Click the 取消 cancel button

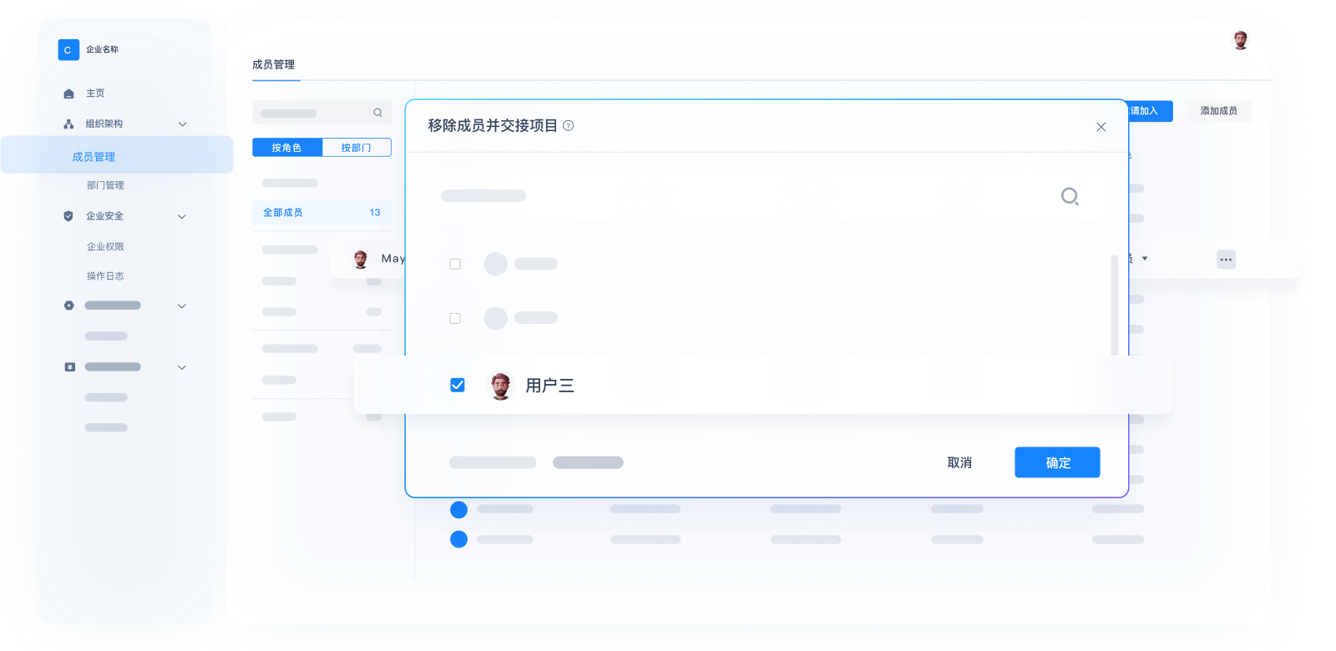tap(959, 462)
